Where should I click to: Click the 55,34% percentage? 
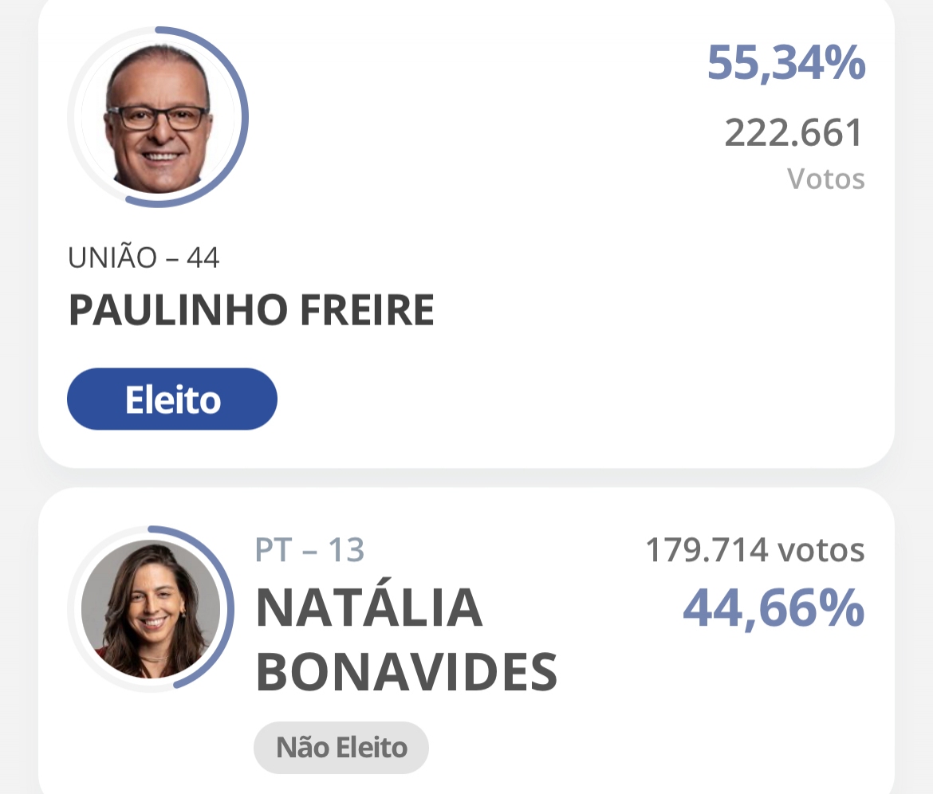click(786, 63)
